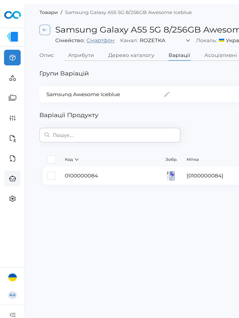239x318 pixels.
Task: Open the robot assistant icon in sidebar
Action: click(12, 178)
